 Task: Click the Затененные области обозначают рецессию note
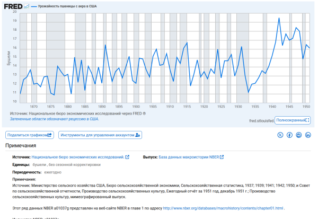click(54, 119)
